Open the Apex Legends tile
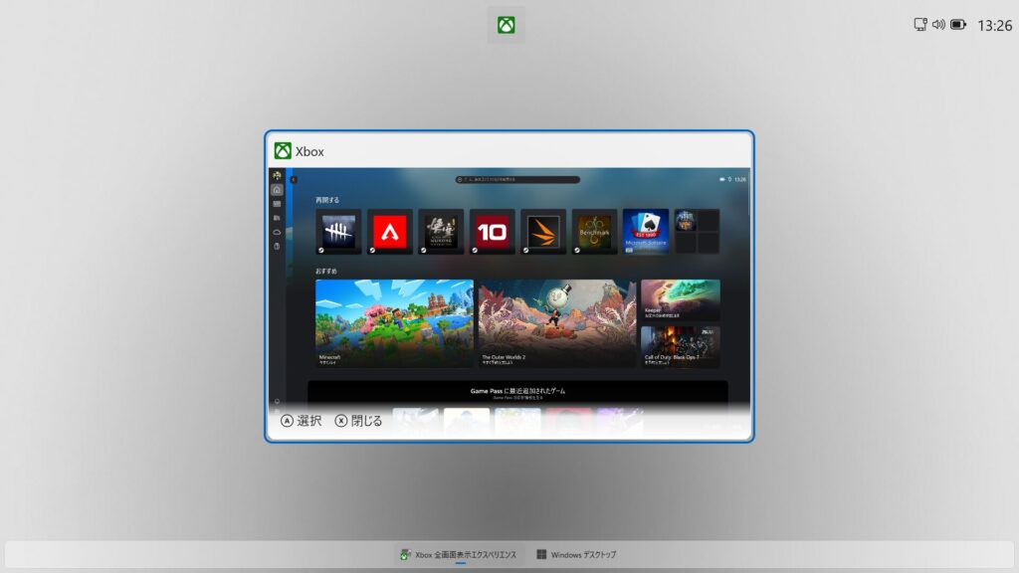This screenshot has height=573, width=1019. pos(392,228)
